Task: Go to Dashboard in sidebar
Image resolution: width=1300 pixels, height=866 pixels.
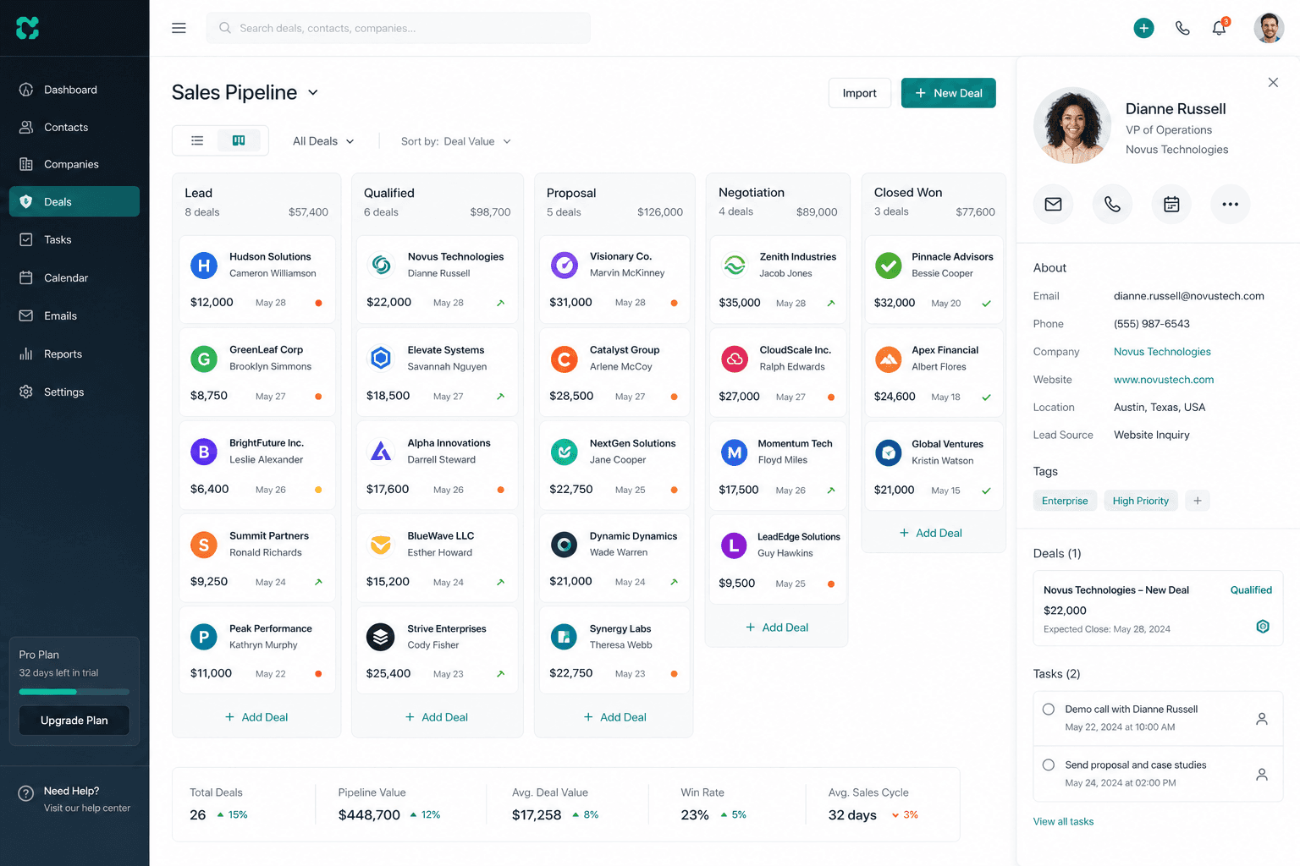Action: tap(74, 90)
